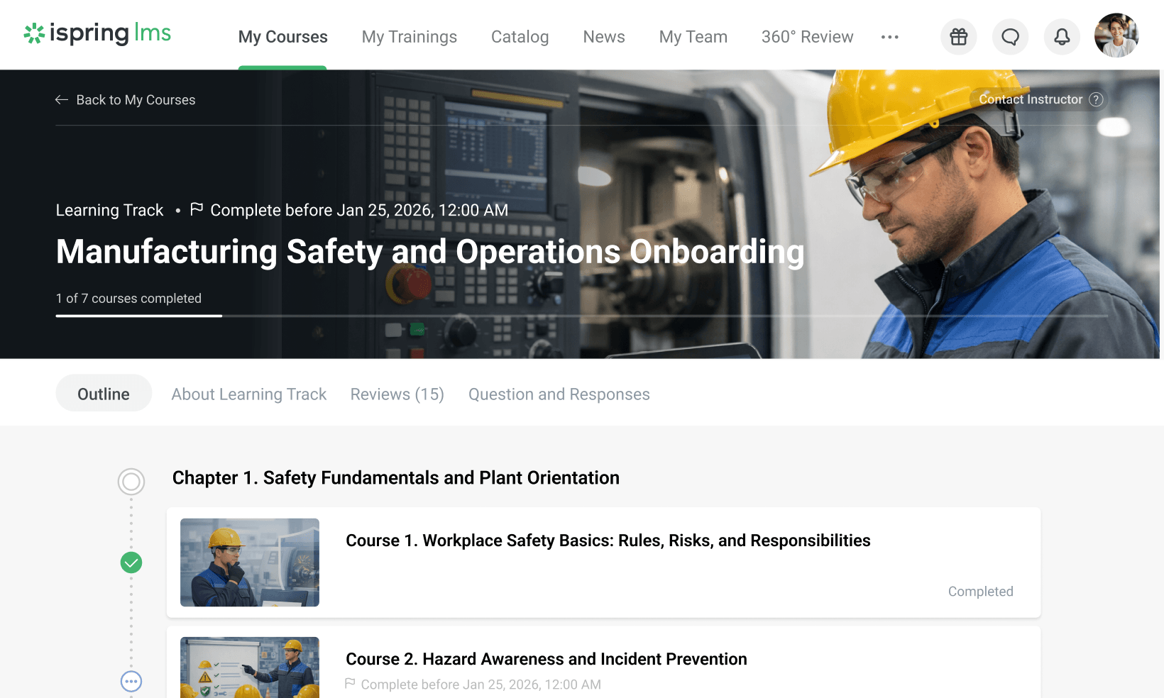
Task: Click the in-progress status icon for Course 2
Action: (x=131, y=681)
